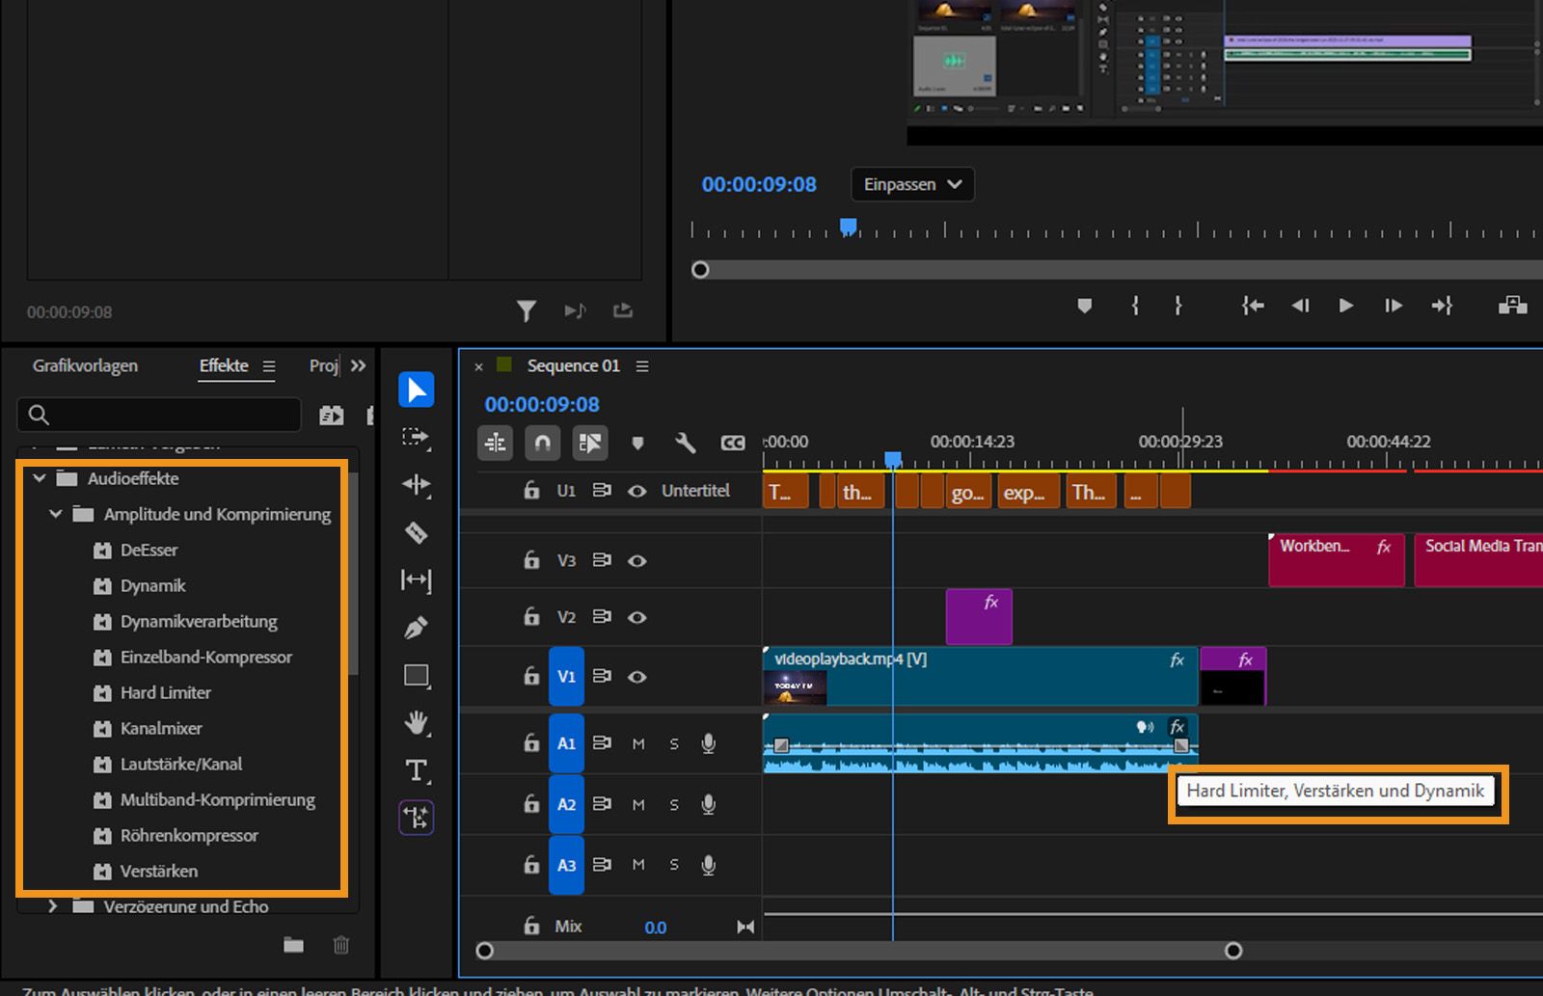Toggle lock on V2 track
The image size is (1543, 996).
531,616
